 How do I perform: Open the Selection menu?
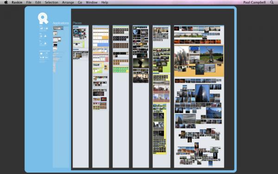(51, 2)
